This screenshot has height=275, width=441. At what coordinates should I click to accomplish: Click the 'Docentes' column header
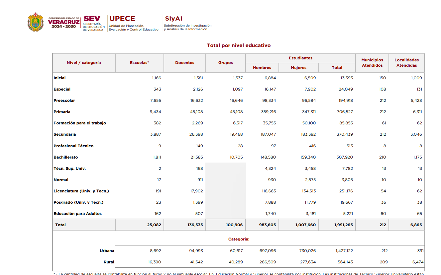(x=184, y=63)
